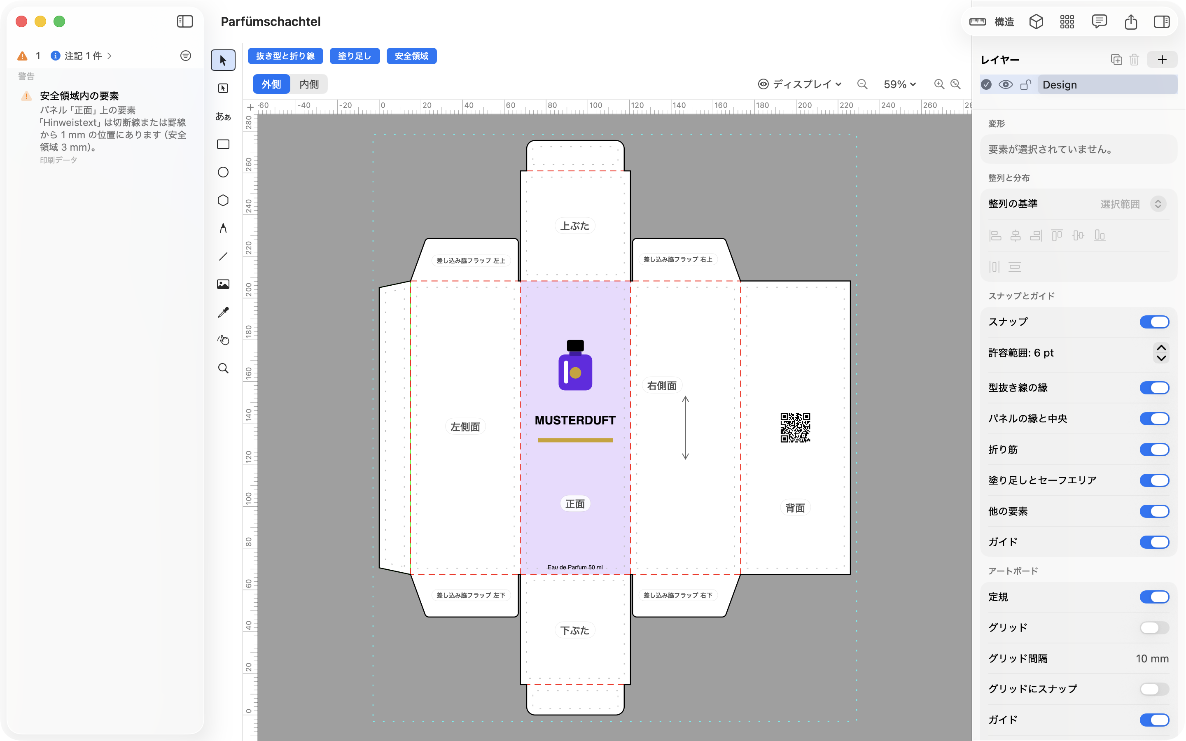Open the ディスプレイ dropdown
The width and height of the screenshot is (1186, 741).
(x=800, y=84)
